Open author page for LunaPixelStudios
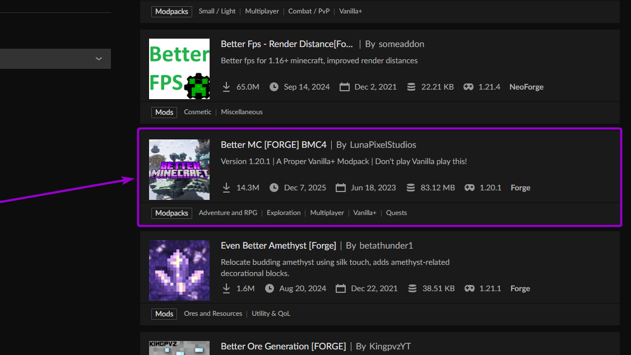 click(x=383, y=144)
